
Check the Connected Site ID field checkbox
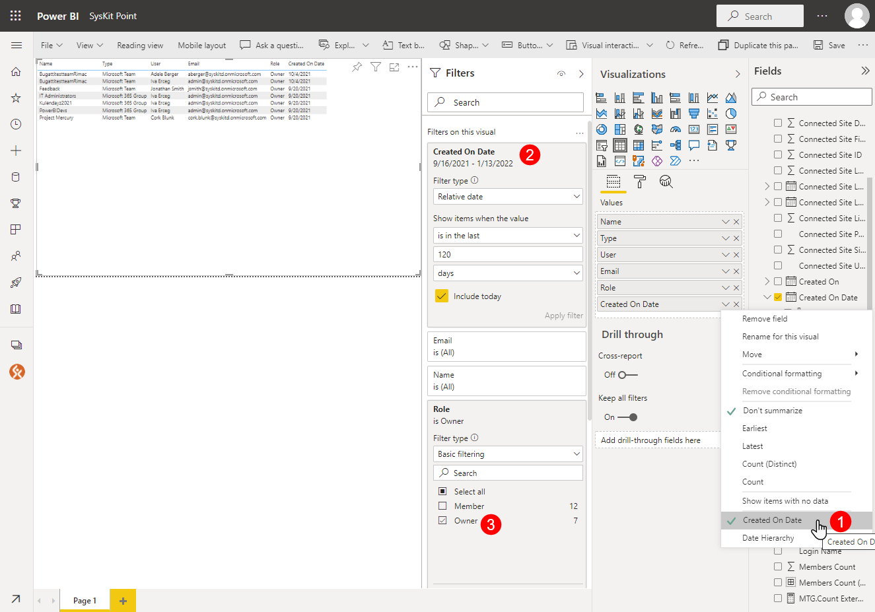pos(778,154)
